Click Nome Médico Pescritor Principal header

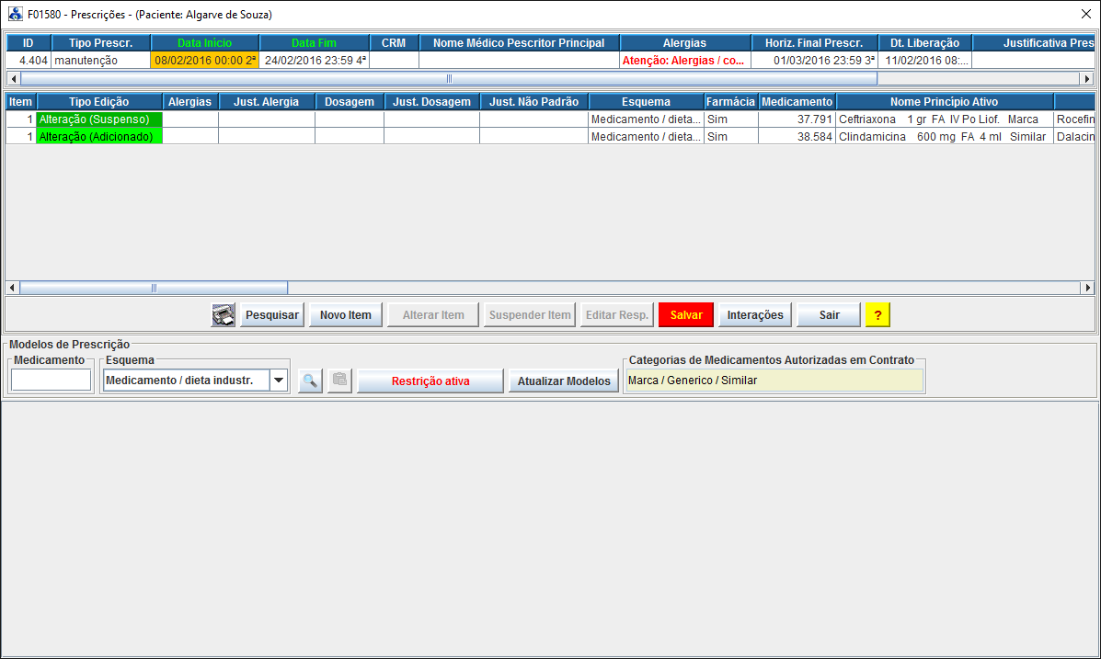519,43
